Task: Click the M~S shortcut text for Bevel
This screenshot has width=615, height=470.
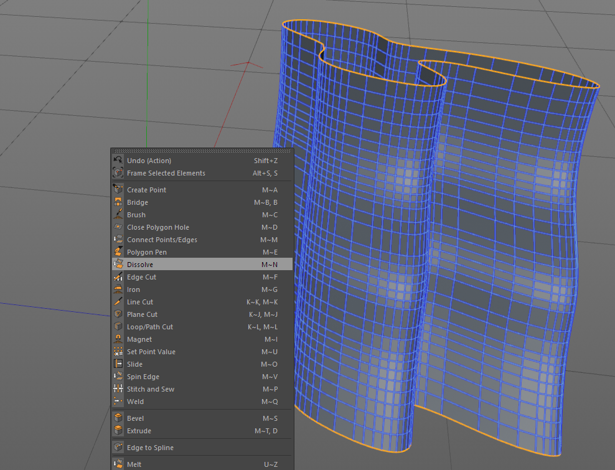Action: click(270, 418)
